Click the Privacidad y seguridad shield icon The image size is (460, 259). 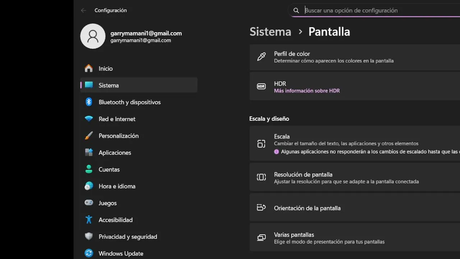[x=89, y=236]
